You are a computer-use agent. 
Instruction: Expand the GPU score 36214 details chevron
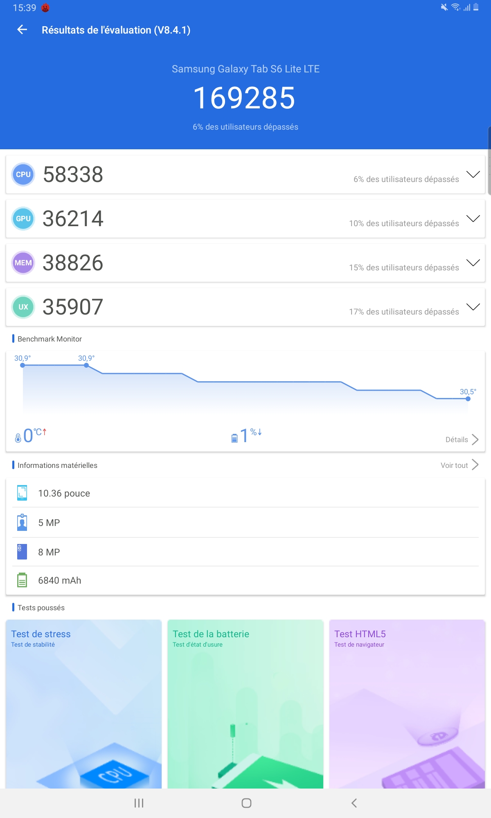pyautogui.click(x=473, y=219)
